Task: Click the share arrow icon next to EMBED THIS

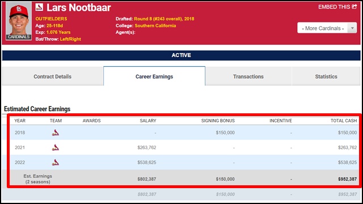Action: click(x=354, y=7)
